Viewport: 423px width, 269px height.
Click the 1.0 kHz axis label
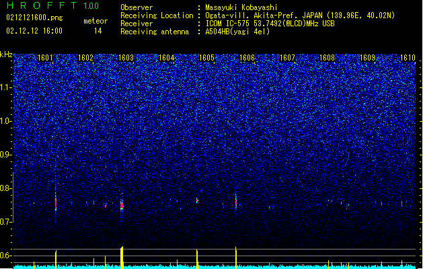click(x=6, y=121)
